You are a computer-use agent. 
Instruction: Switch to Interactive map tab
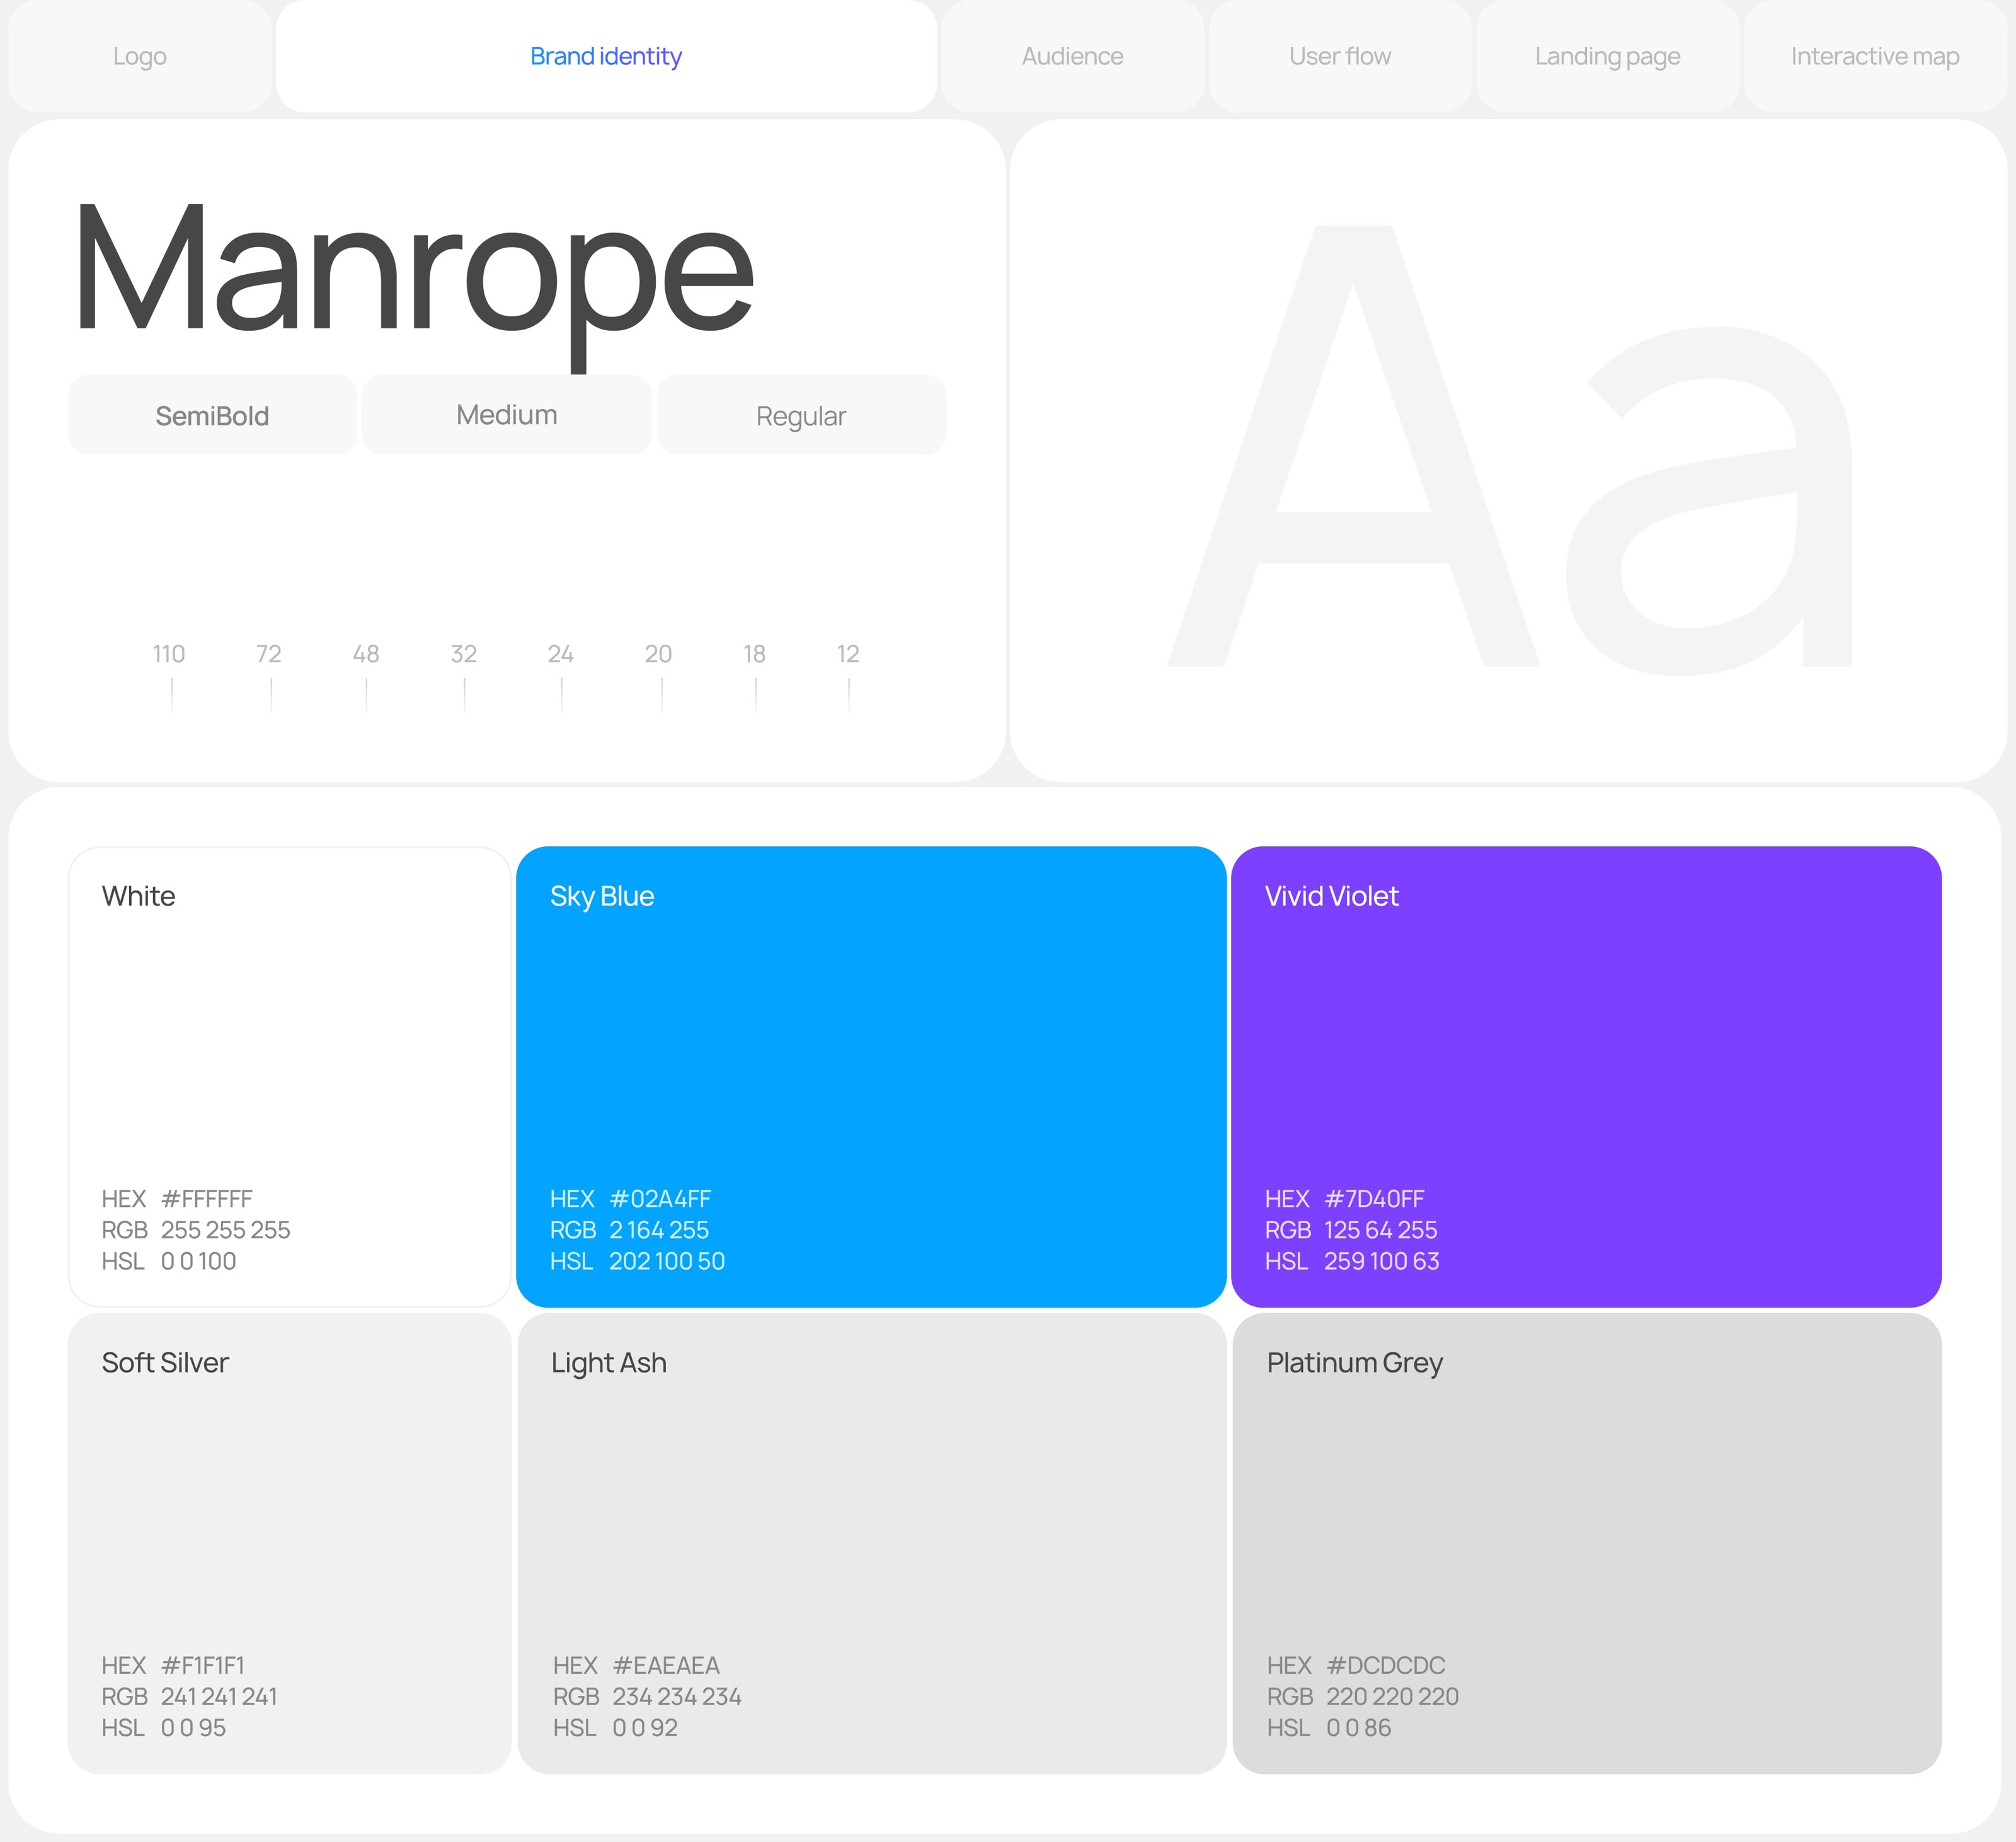(1874, 56)
